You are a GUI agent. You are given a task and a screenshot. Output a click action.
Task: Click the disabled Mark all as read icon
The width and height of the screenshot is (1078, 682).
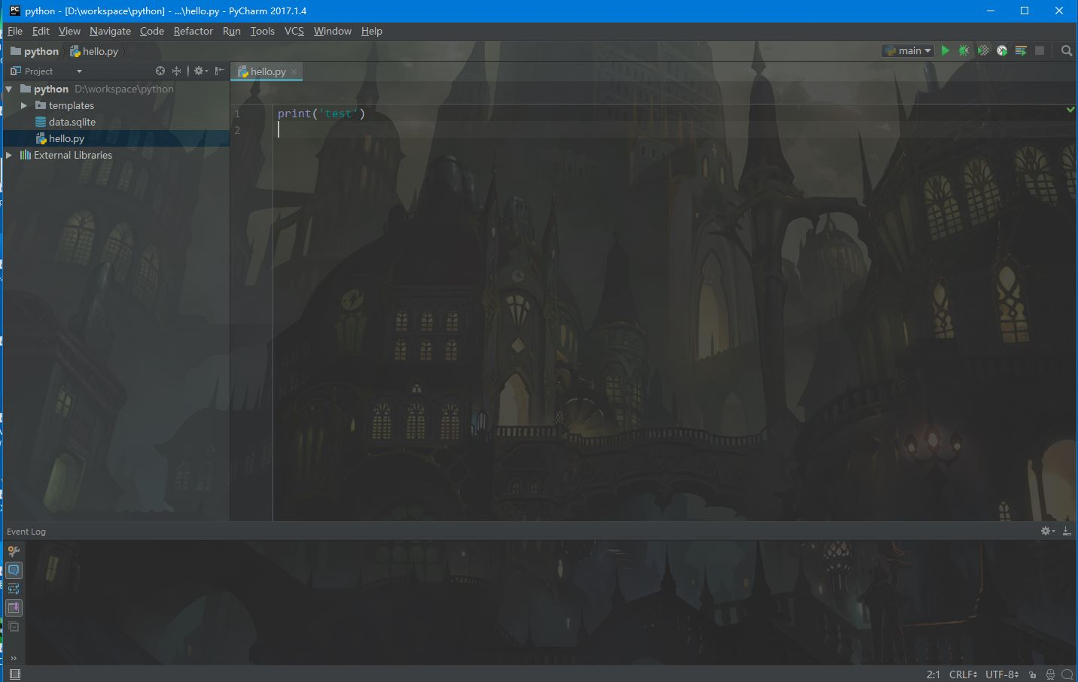14,626
